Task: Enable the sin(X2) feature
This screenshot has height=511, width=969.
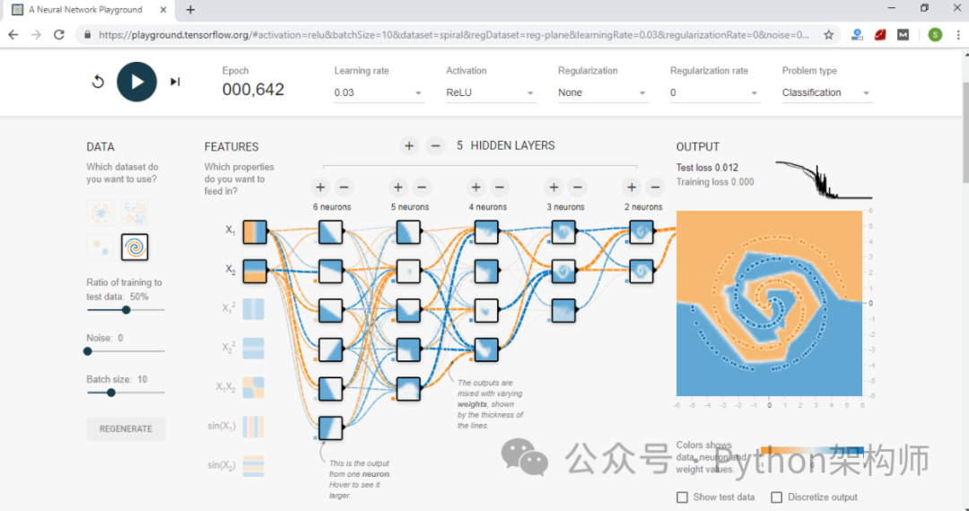Action: [253, 465]
